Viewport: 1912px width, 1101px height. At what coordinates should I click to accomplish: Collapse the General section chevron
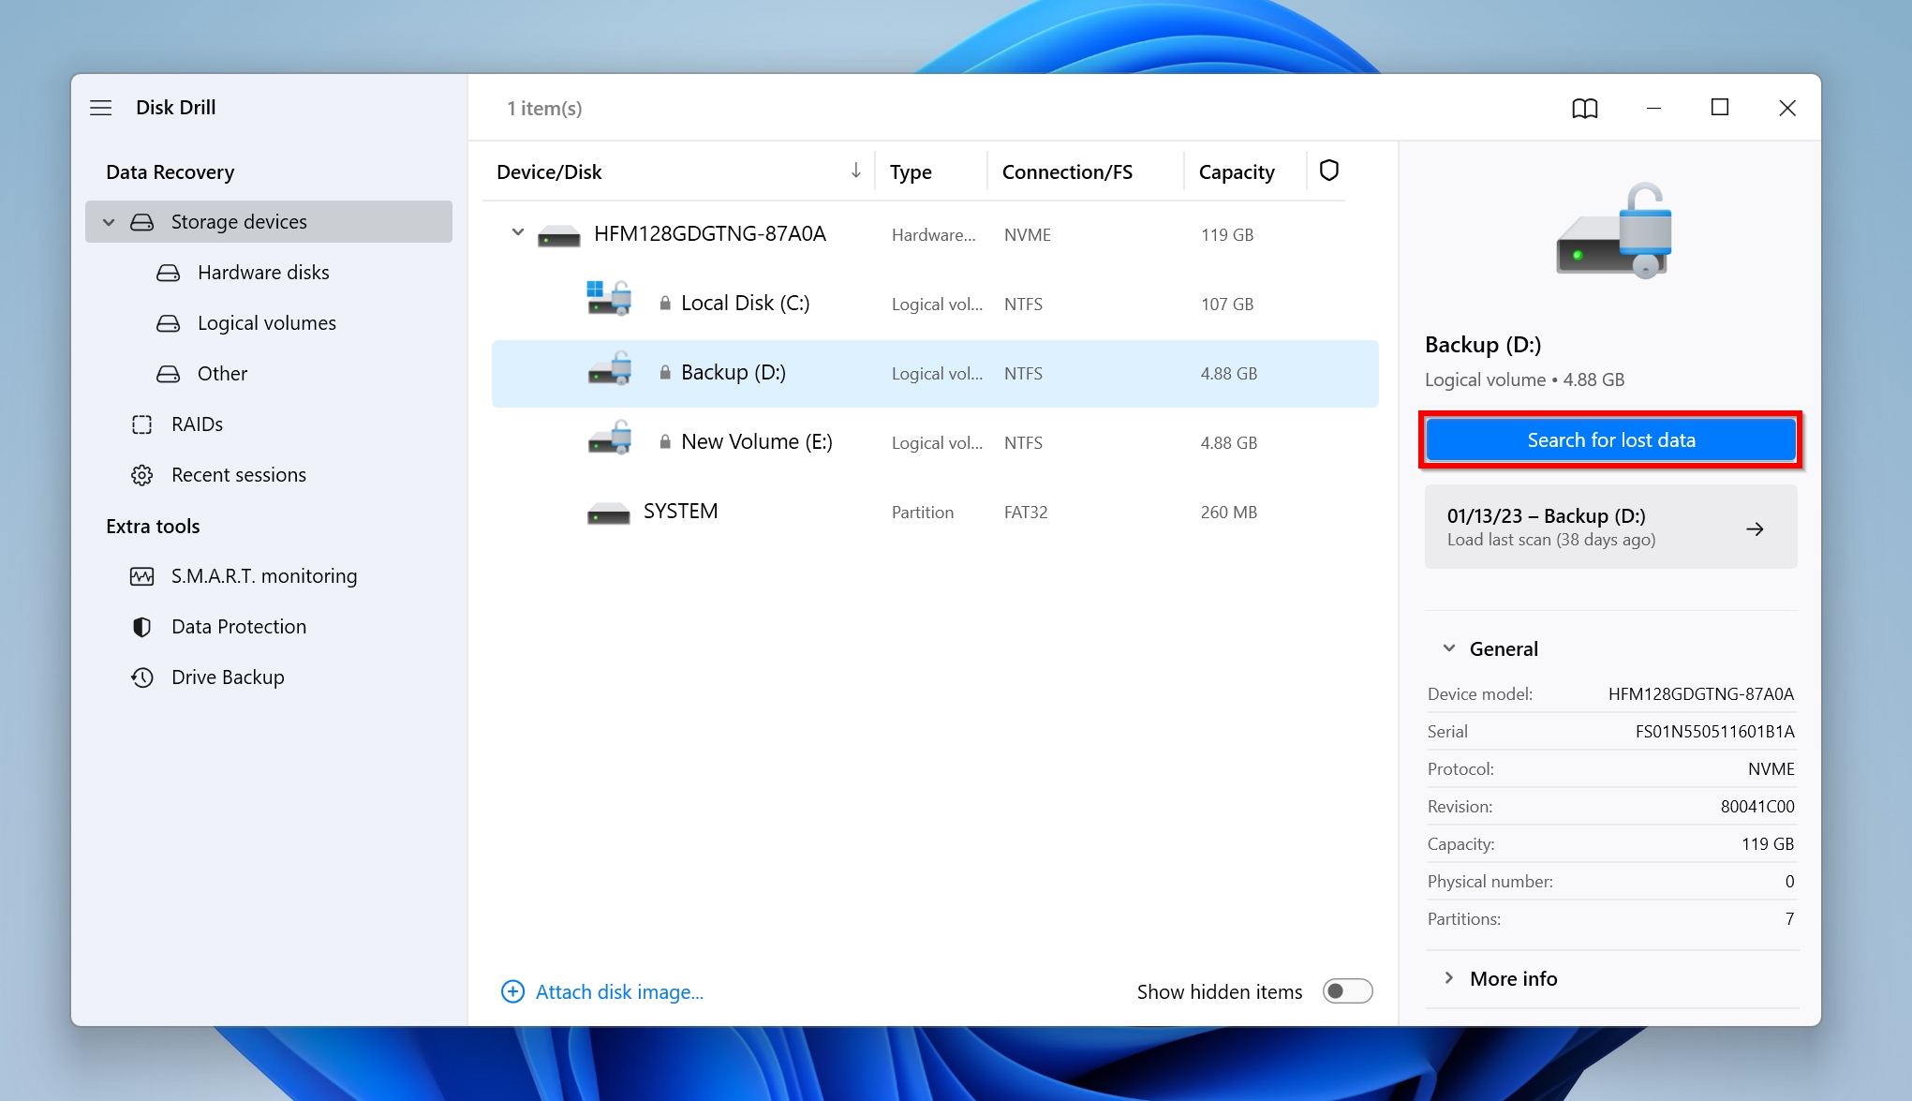pos(1448,648)
